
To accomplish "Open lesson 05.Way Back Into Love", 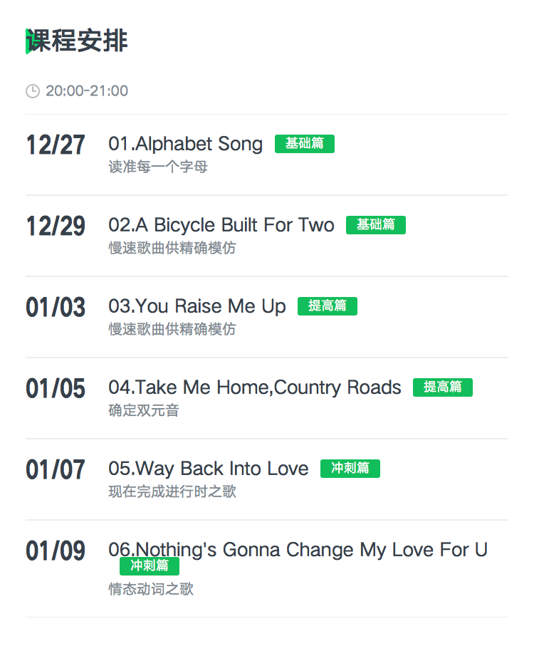I will pos(209,469).
